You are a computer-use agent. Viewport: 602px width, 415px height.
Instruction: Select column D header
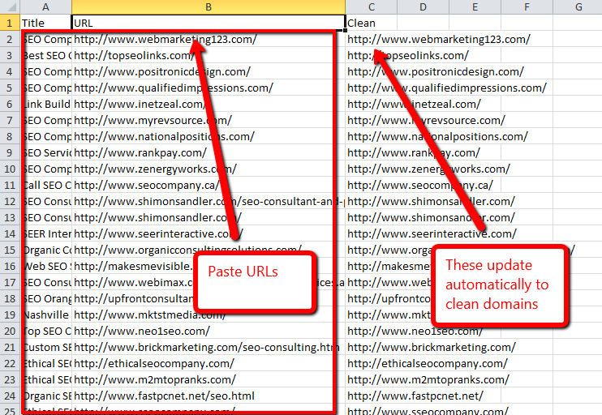423,7
